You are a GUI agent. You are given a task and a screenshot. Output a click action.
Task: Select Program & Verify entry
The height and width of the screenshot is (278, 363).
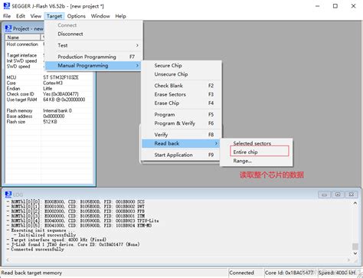pyautogui.click(x=181, y=123)
